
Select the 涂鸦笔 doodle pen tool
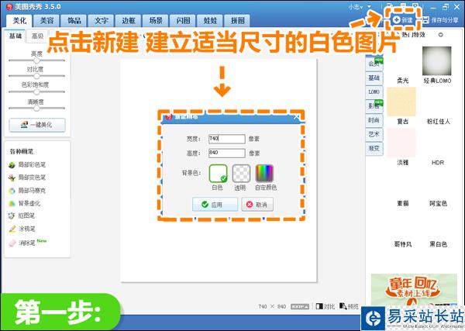tap(22, 229)
